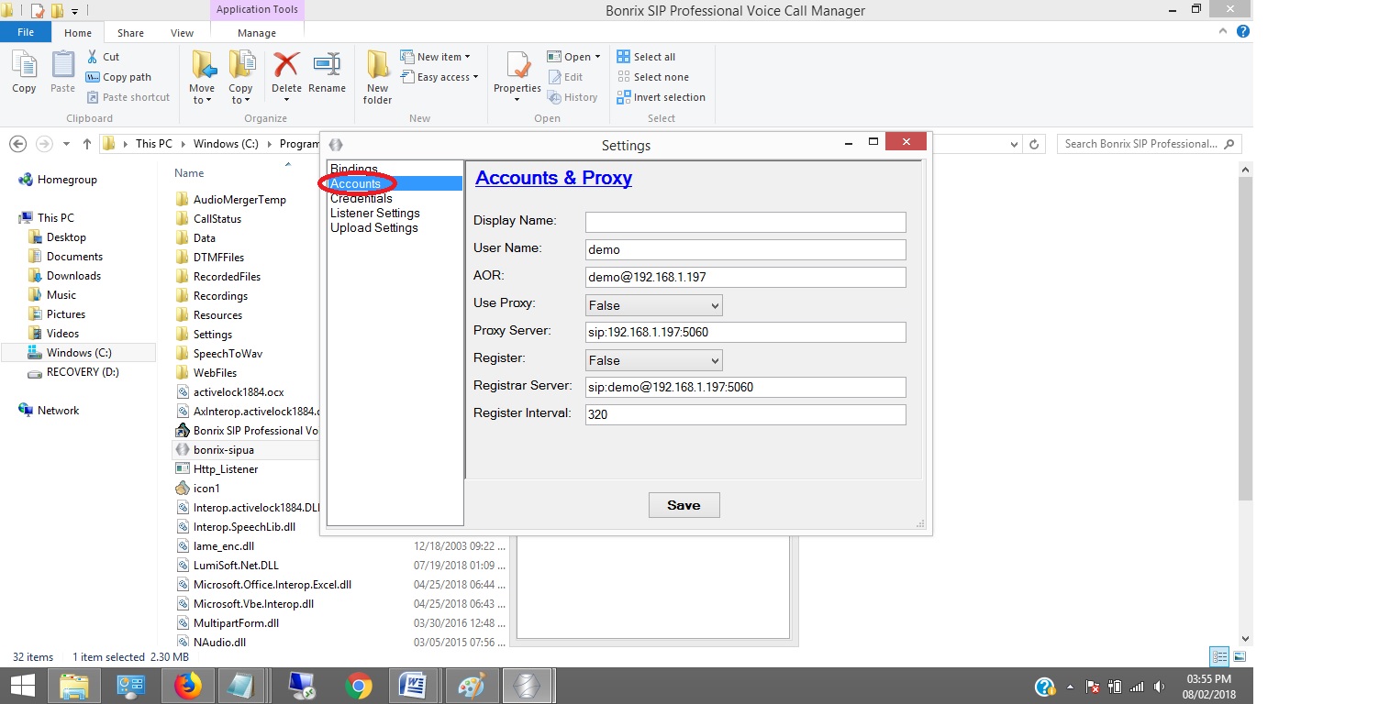The width and height of the screenshot is (1379, 704).
Task: Click the Windows Start button
Action: point(21,686)
